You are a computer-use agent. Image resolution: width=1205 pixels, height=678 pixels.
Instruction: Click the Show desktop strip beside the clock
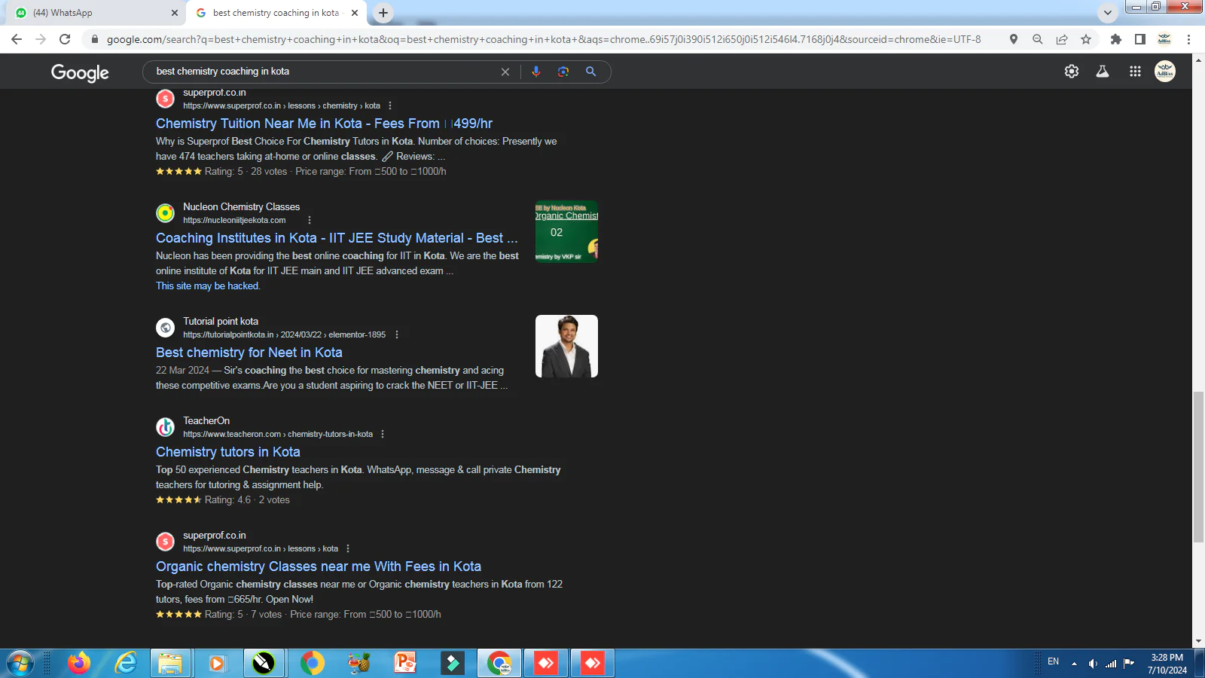click(x=1200, y=664)
